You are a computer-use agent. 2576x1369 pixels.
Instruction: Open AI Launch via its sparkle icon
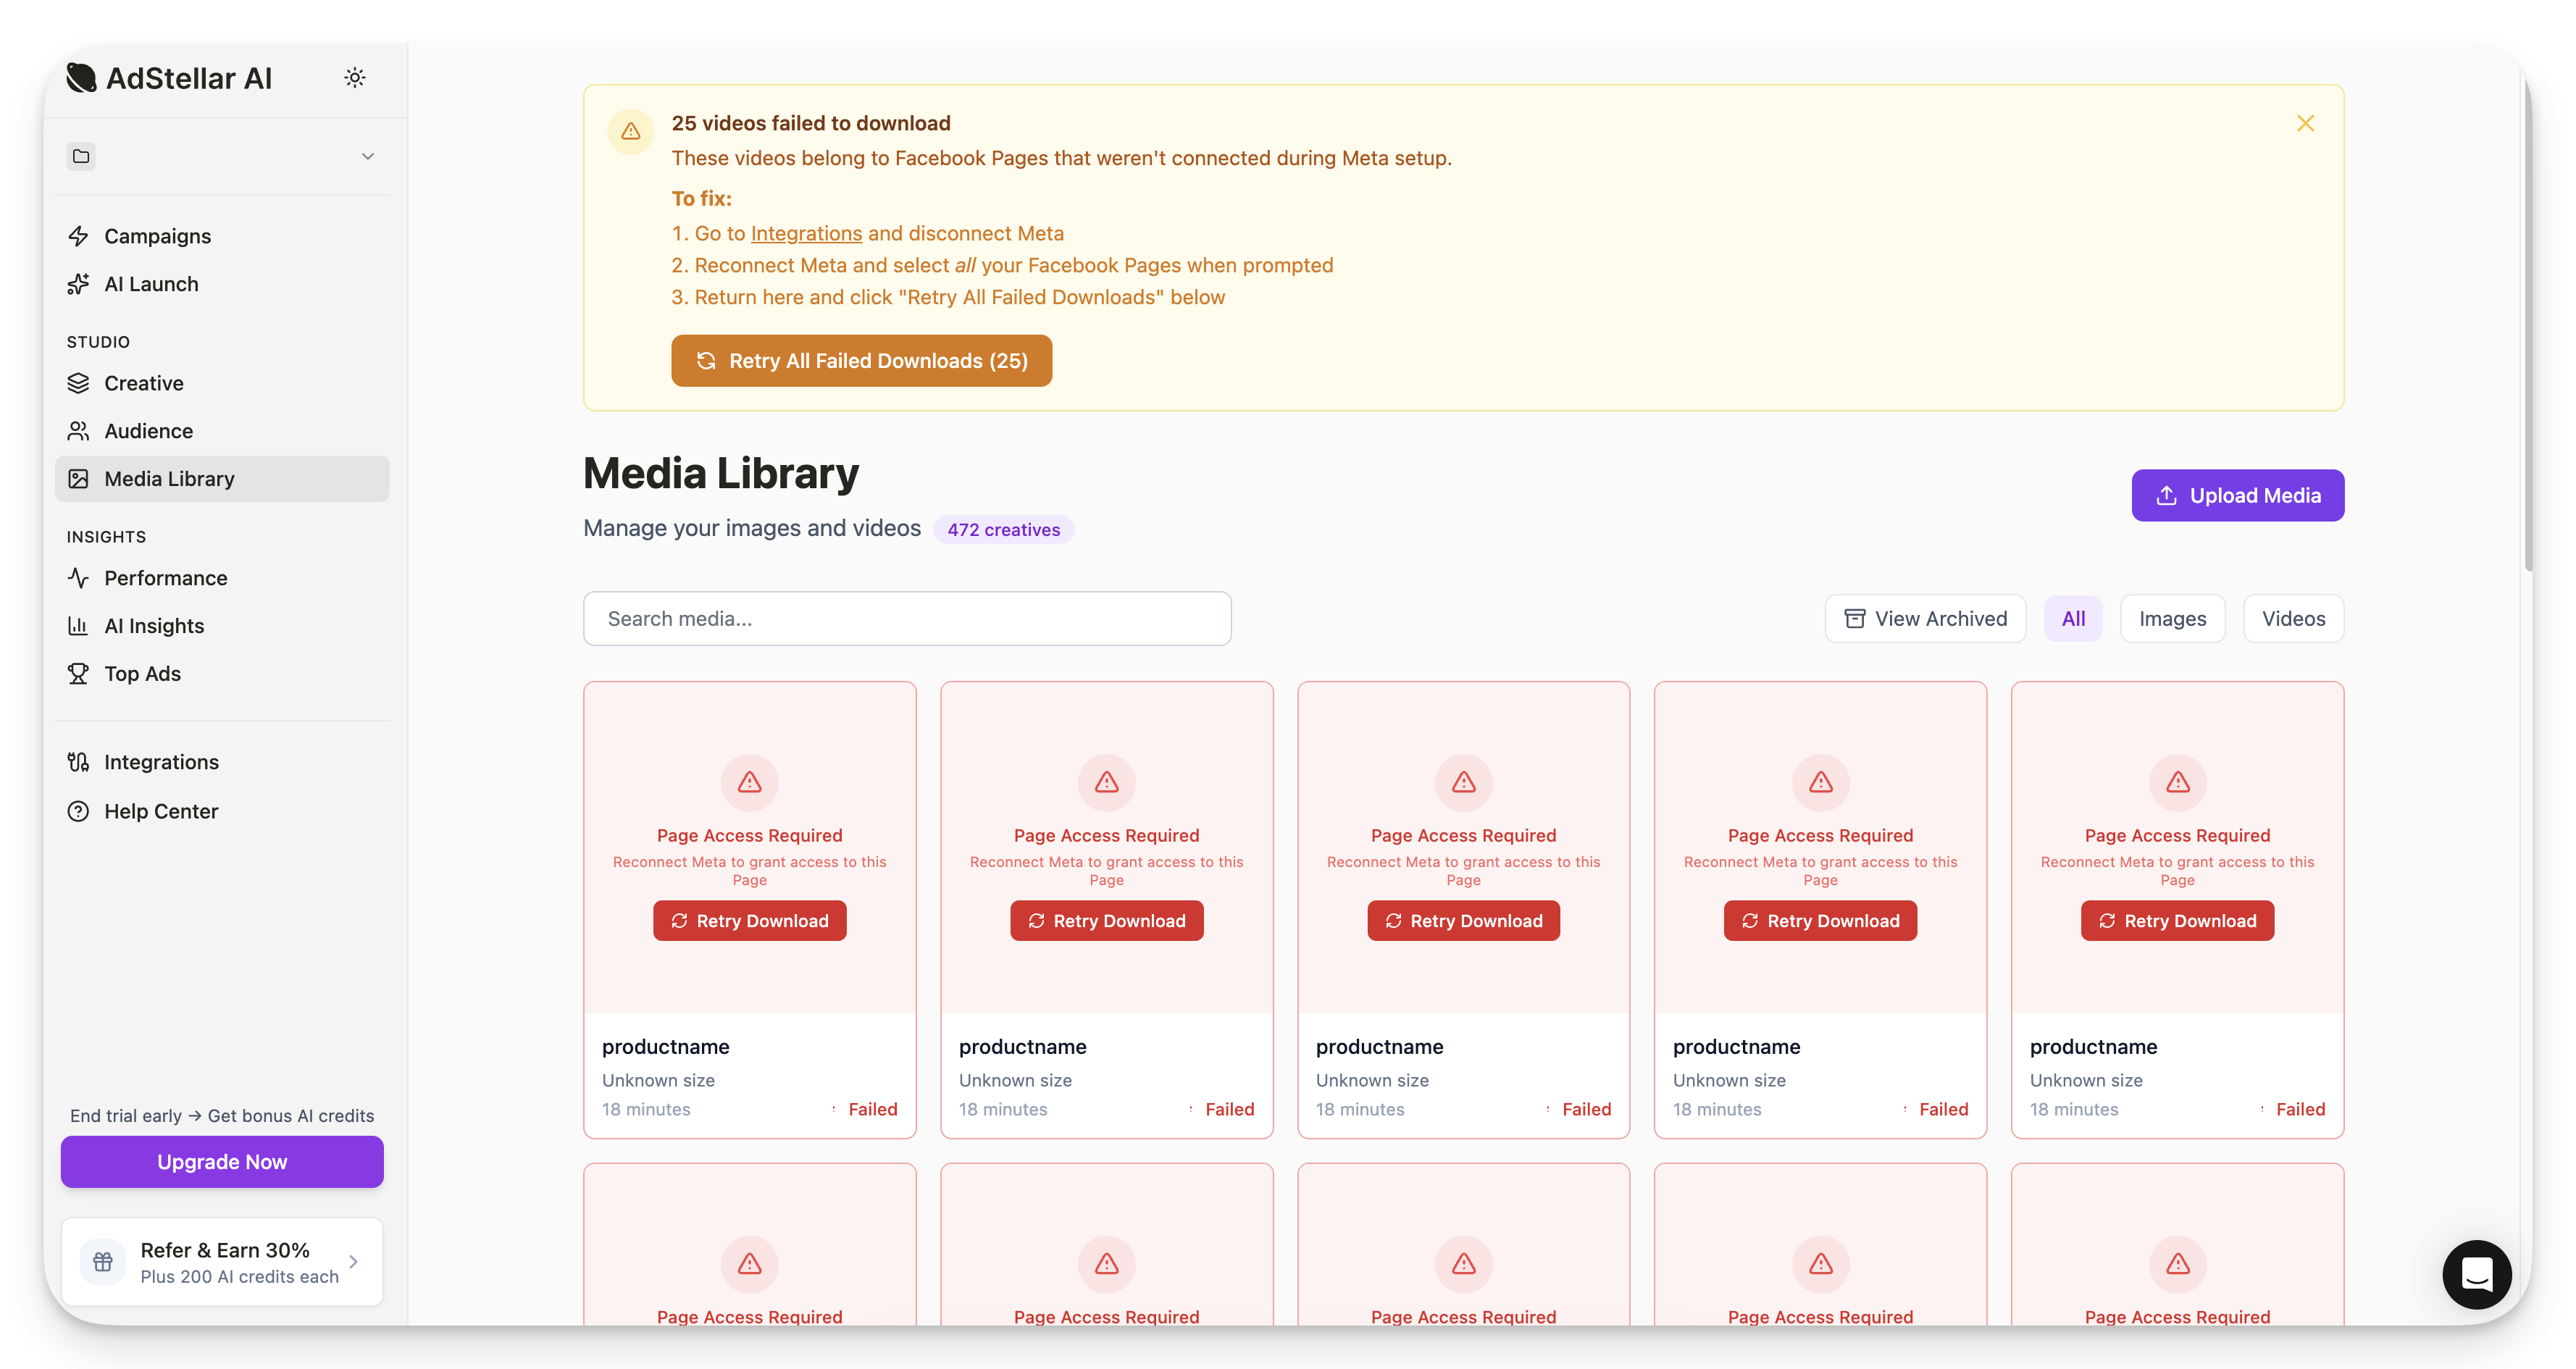[78, 284]
